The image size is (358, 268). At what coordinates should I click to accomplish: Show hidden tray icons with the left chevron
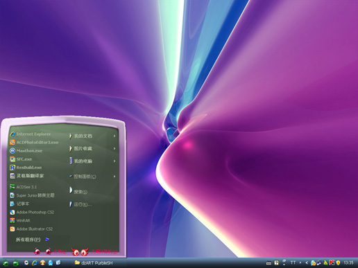tap(307, 262)
